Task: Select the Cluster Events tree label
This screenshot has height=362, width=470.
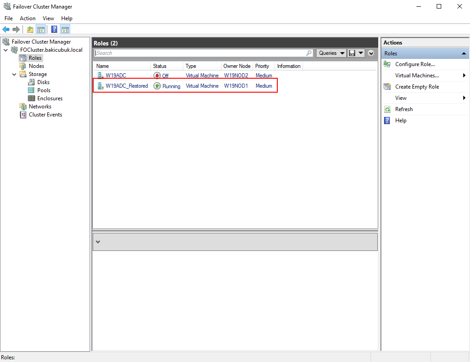Action: coord(45,114)
